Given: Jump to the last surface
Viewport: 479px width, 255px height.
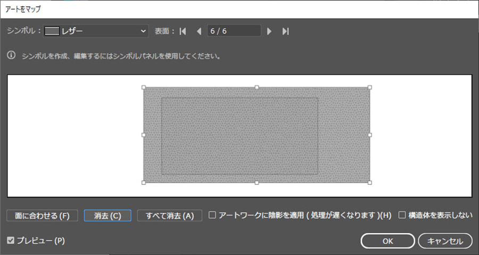Looking at the screenshot, I should pos(285,31).
